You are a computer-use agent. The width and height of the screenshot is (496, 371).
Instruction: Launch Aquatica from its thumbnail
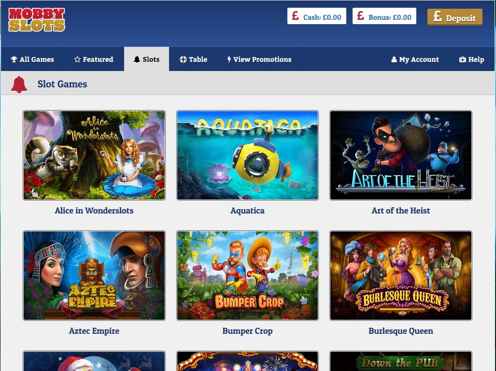click(247, 155)
